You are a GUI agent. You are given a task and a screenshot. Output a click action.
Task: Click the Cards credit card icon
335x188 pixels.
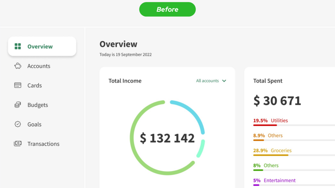click(18, 85)
